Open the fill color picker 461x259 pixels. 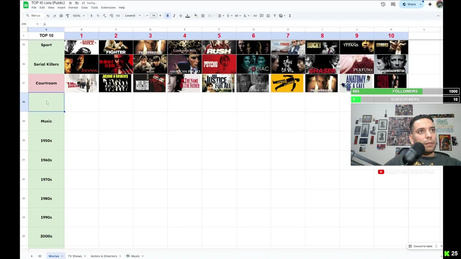(x=196, y=15)
